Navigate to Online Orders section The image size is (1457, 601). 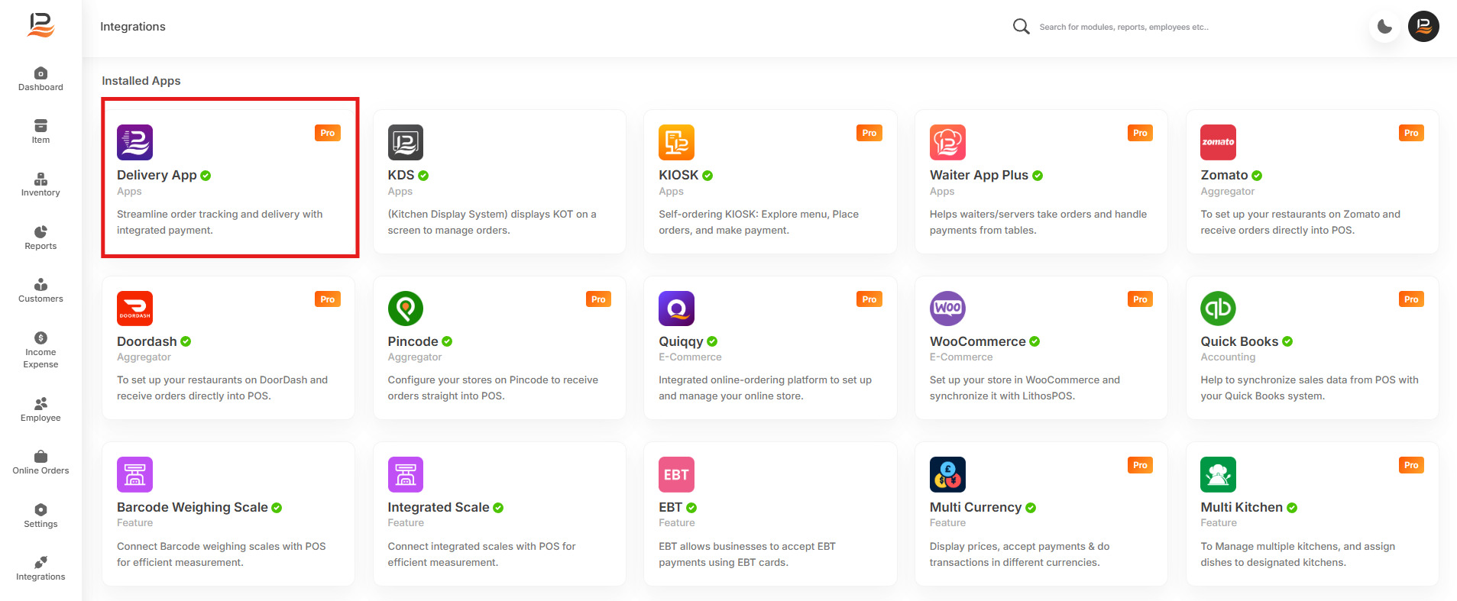click(40, 463)
